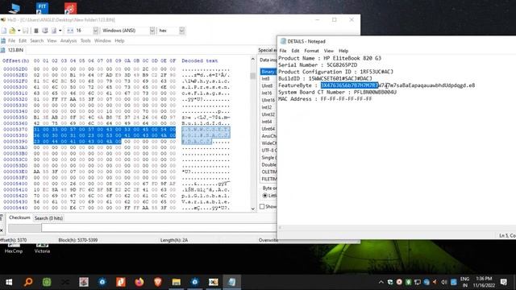Select the Int64 row in Data inspector

(268, 122)
